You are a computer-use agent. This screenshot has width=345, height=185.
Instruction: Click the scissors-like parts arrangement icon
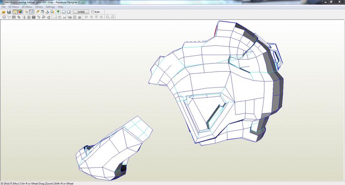(60, 17)
